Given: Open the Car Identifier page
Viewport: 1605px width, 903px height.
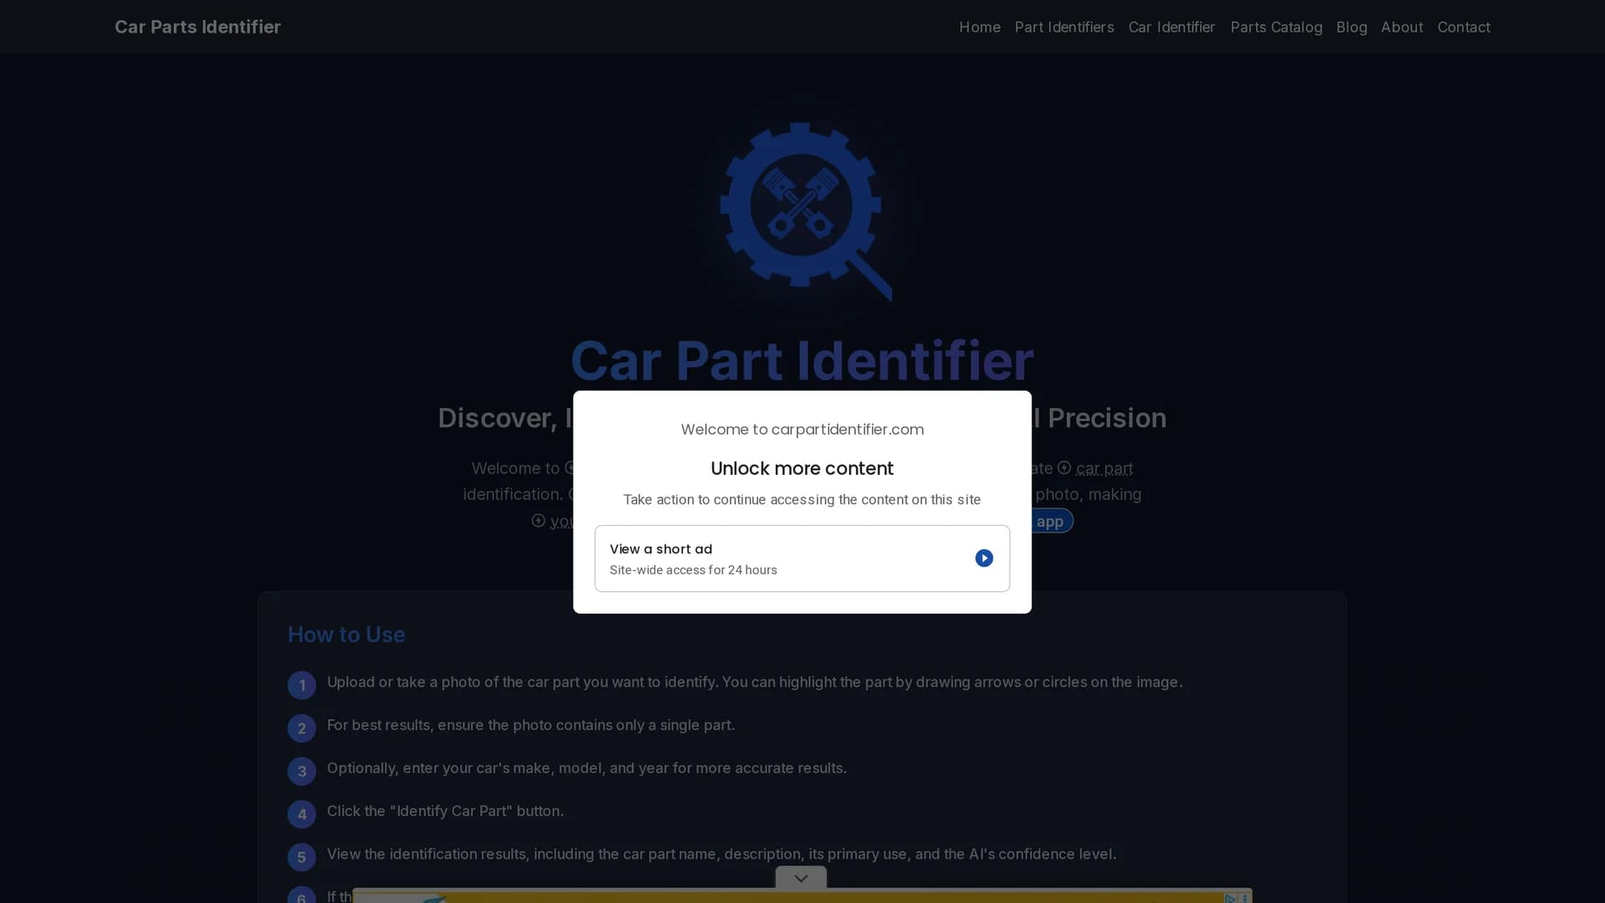Looking at the screenshot, I should (1171, 27).
